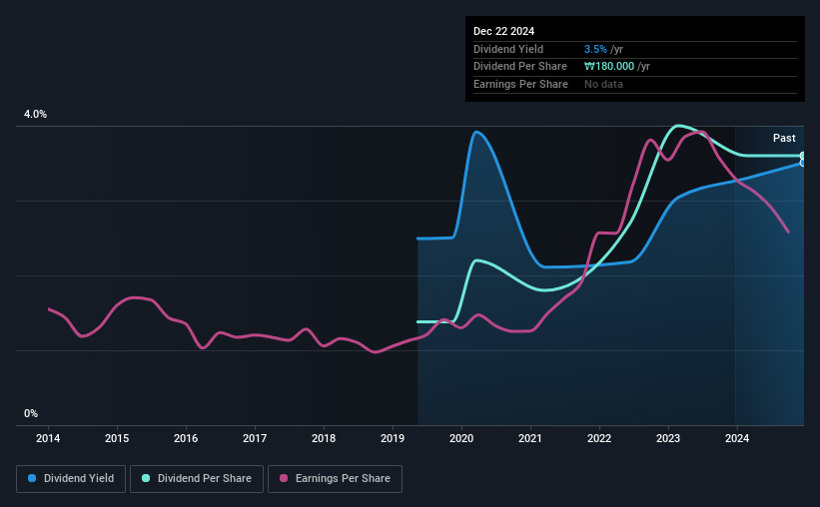
Task: Click the 0% y-axis label
Action: click(x=31, y=413)
